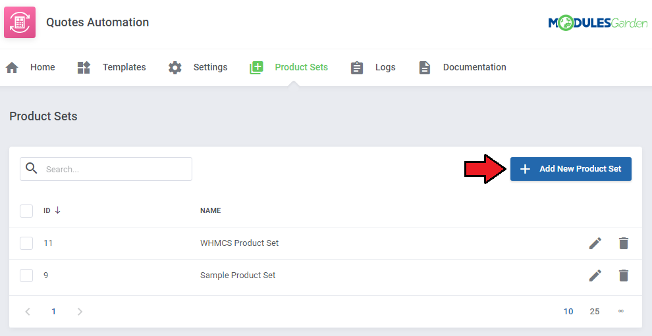
Task: Click the NAME column header
Action: 210,210
